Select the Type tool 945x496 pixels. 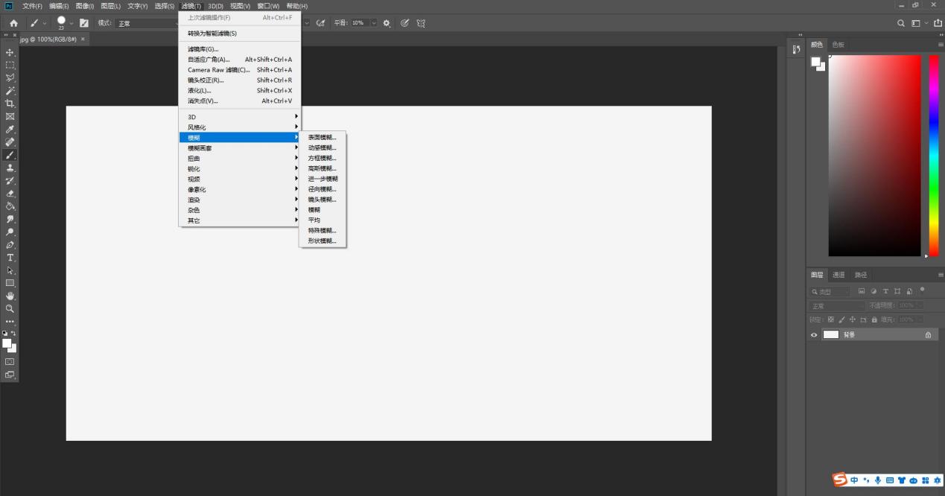[x=10, y=257]
